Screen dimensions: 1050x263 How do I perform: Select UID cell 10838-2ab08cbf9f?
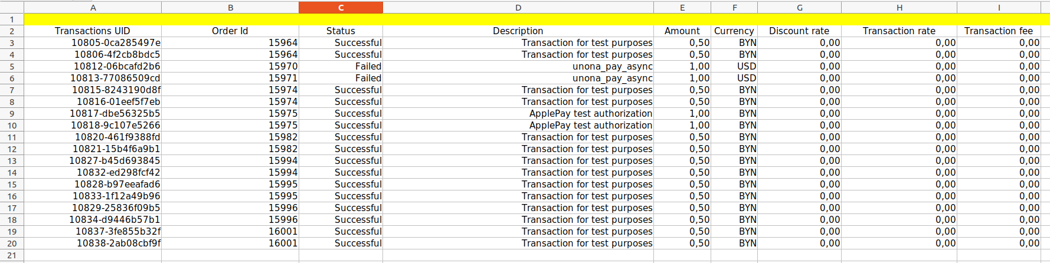[x=118, y=244]
